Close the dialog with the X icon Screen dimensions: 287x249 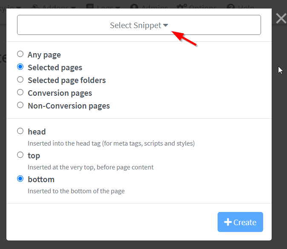tap(281, 18)
